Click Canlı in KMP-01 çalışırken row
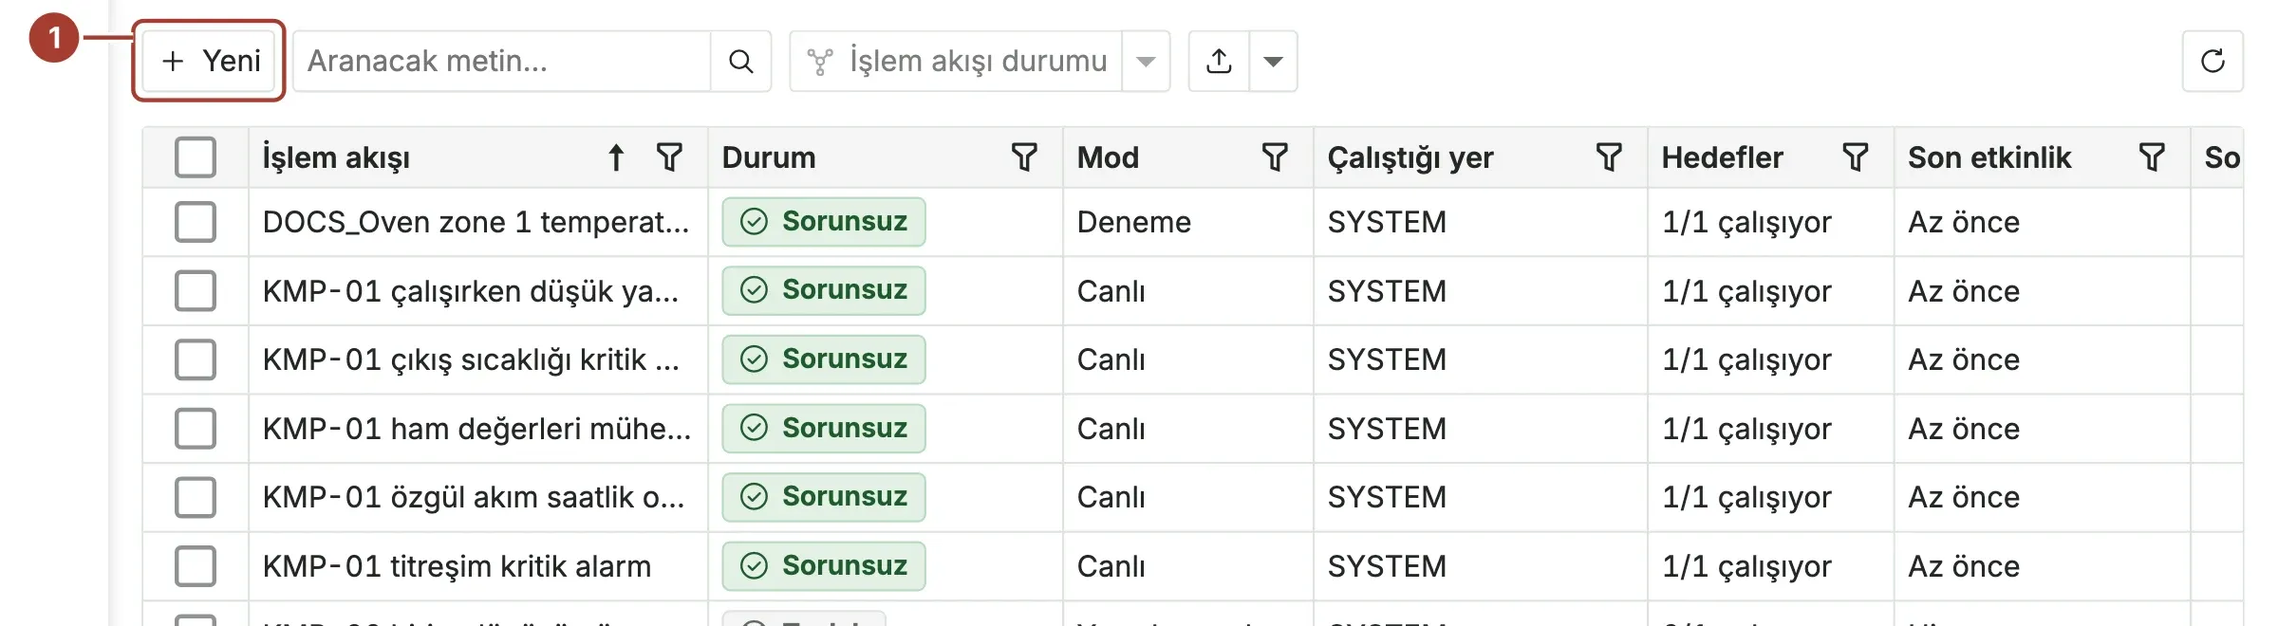Image resolution: width=2278 pixels, height=626 pixels. coord(1111,291)
